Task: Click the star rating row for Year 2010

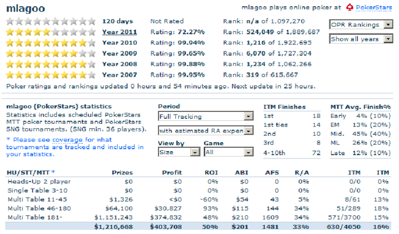Action: pyautogui.click(x=51, y=42)
